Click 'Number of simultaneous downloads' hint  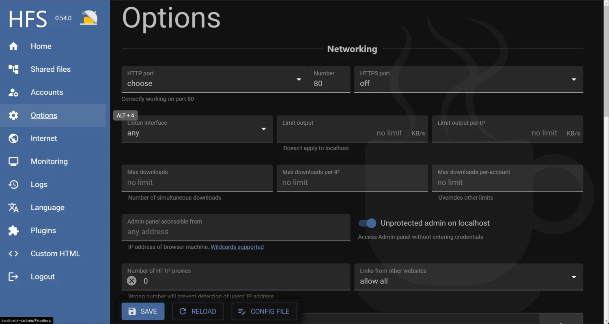point(174,198)
